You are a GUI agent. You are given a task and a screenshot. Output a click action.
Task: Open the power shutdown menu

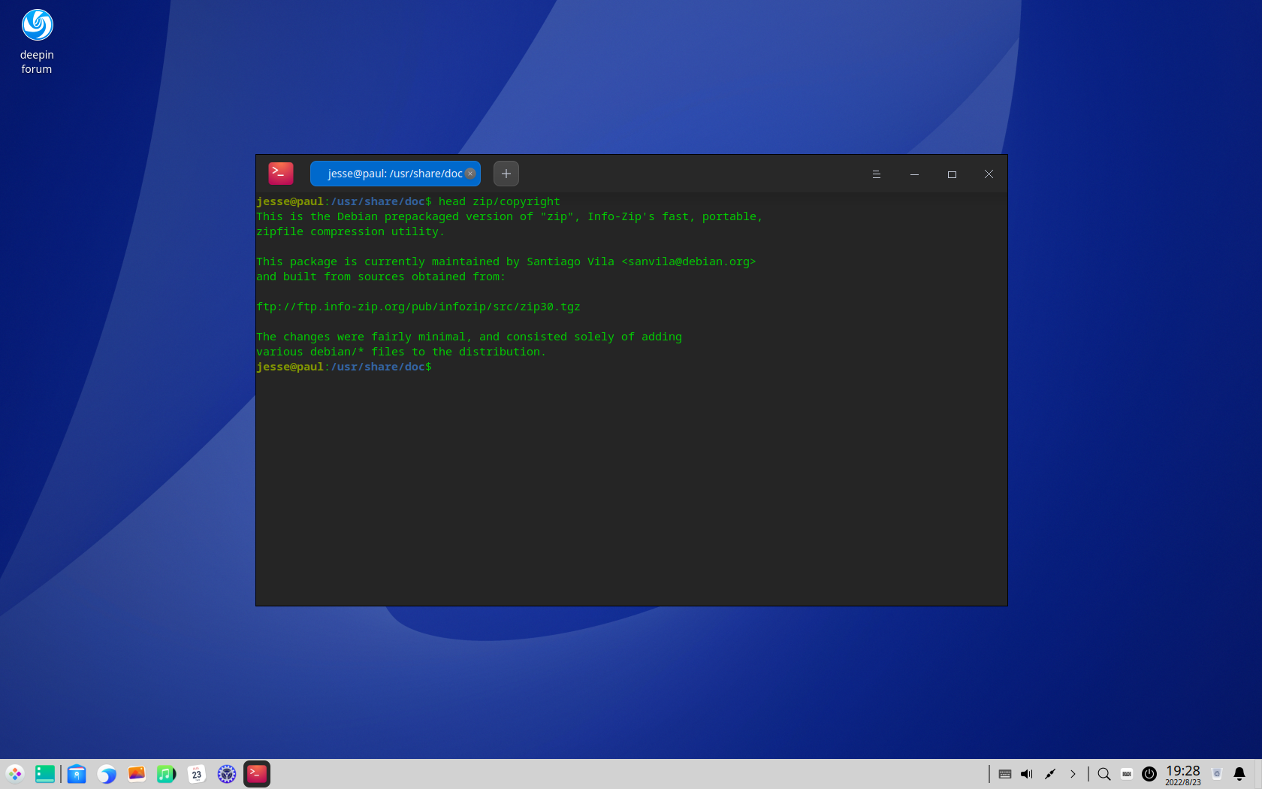pos(1149,774)
